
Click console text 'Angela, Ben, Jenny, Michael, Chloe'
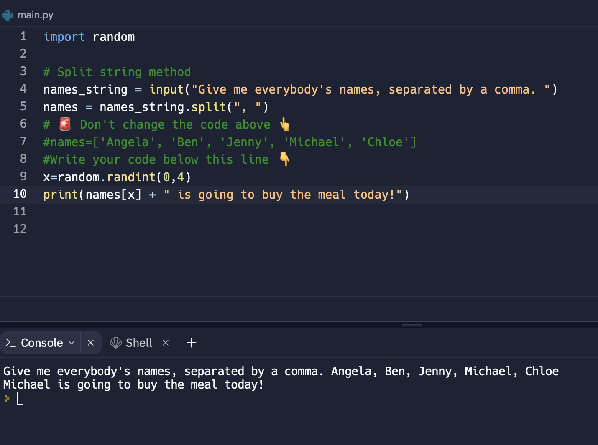445,372
